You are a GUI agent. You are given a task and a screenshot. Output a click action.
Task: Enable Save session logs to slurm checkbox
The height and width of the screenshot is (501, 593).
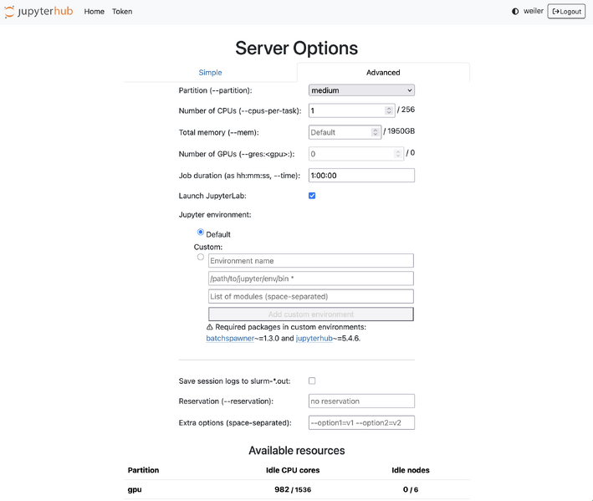tap(312, 381)
